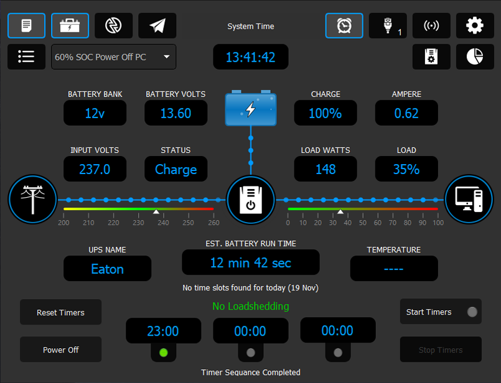This screenshot has height=383, width=501.
Task: Click the input voltage scale marker near 240
Action: (x=156, y=211)
